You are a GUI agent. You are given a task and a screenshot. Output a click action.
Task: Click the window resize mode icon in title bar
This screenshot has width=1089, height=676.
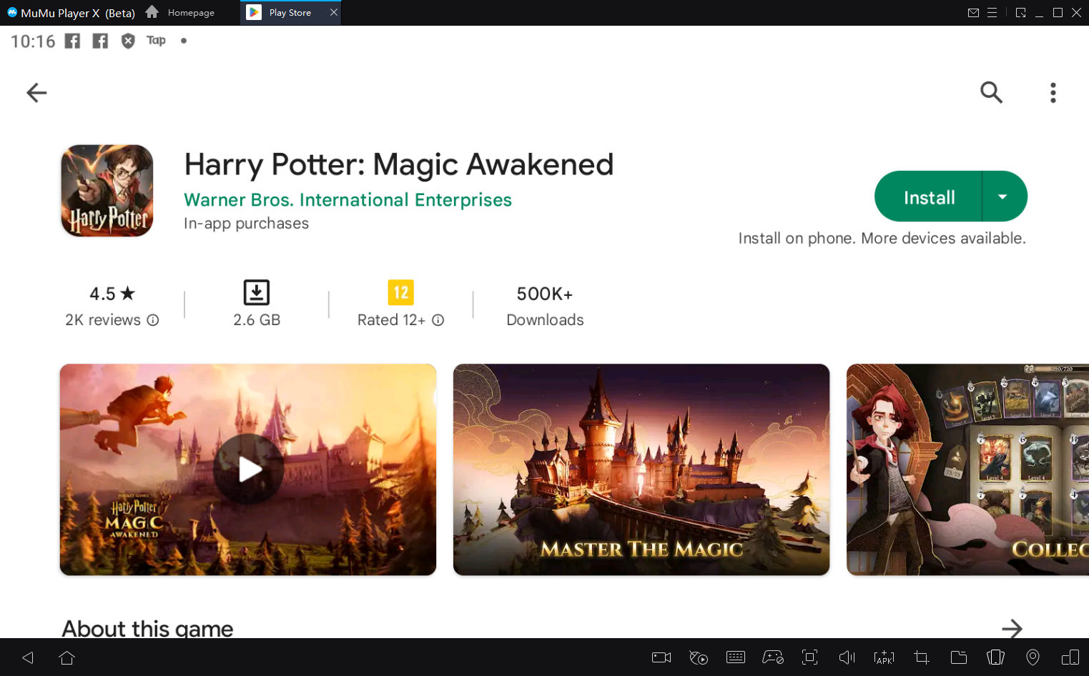pos(1020,13)
